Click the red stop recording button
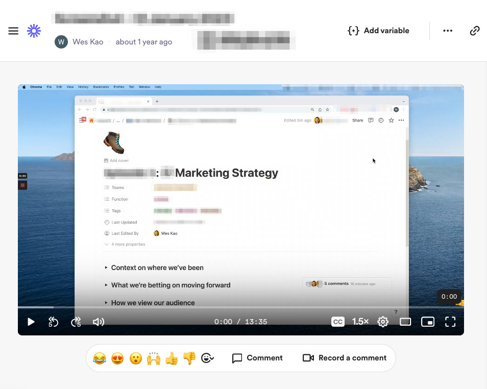487x389 pixels. click(x=22, y=185)
